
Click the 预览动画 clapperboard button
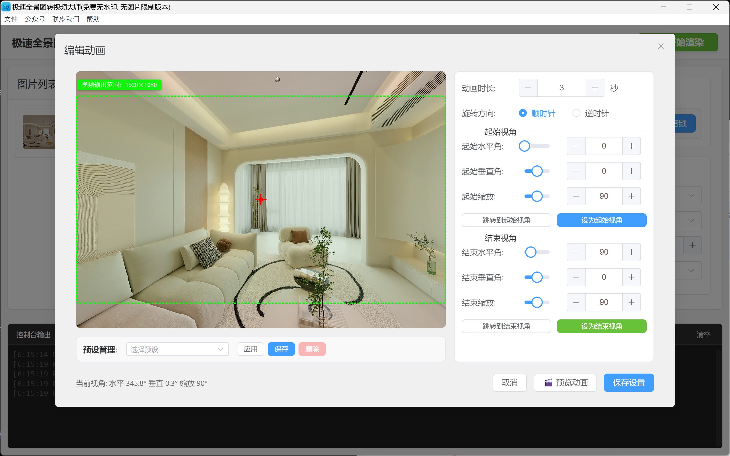[565, 383]
